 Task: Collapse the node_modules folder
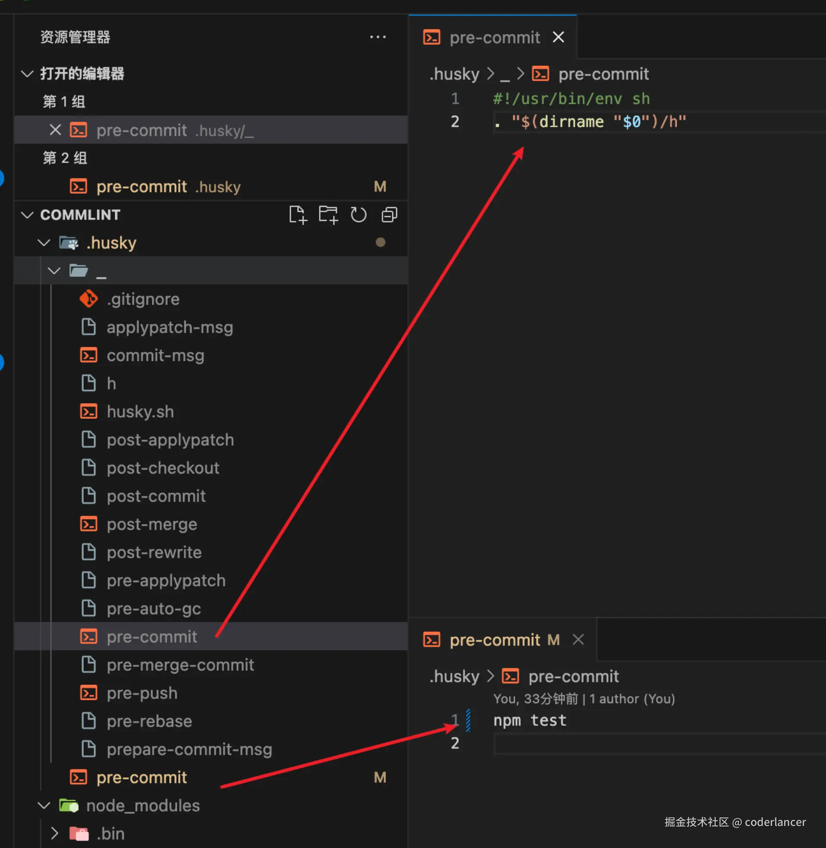44,805
